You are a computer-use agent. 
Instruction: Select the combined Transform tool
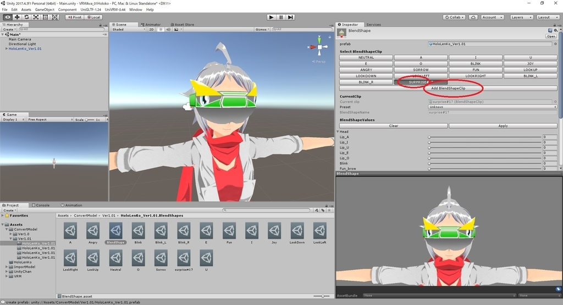coord(54,17)
